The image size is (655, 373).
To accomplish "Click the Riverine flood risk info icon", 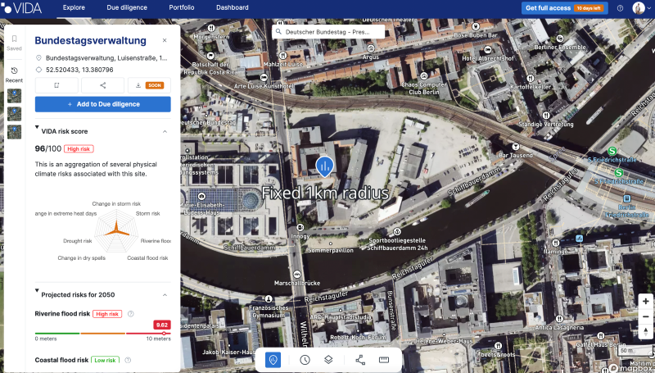I will tap(131, 314).
